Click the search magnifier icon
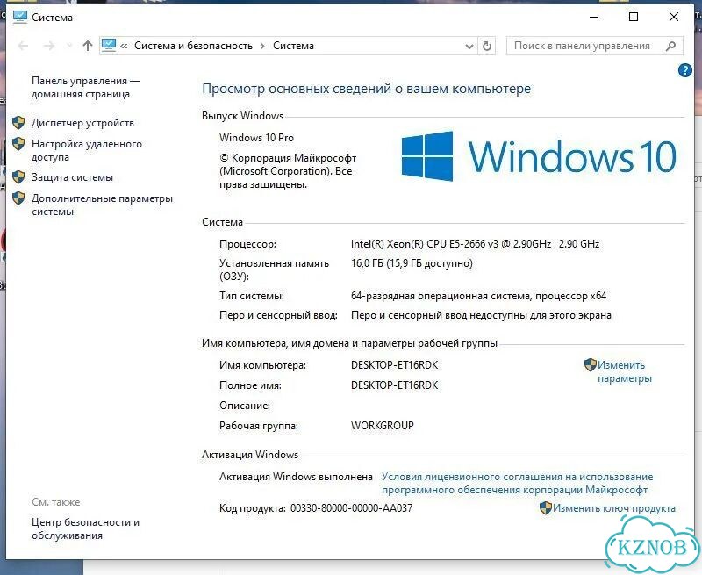Image resolution: width=702 pixels, height=575 pixels. click(670, 46)
